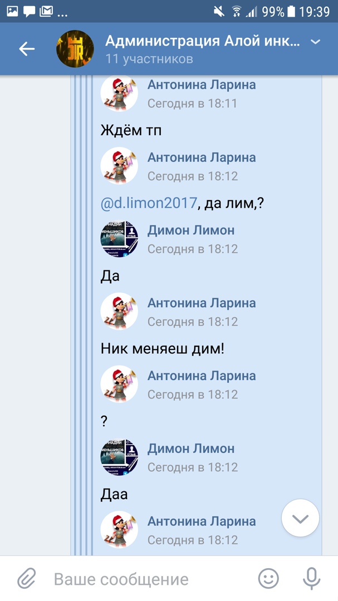Focus the Ваше сообщение input field
Viewport: 338px width, 601px height.
154,579
